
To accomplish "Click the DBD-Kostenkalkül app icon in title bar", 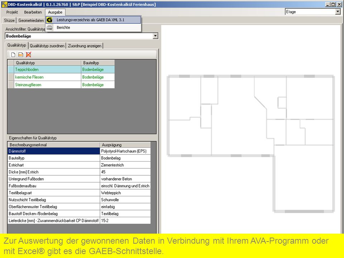I will click(x=4, y=4).
